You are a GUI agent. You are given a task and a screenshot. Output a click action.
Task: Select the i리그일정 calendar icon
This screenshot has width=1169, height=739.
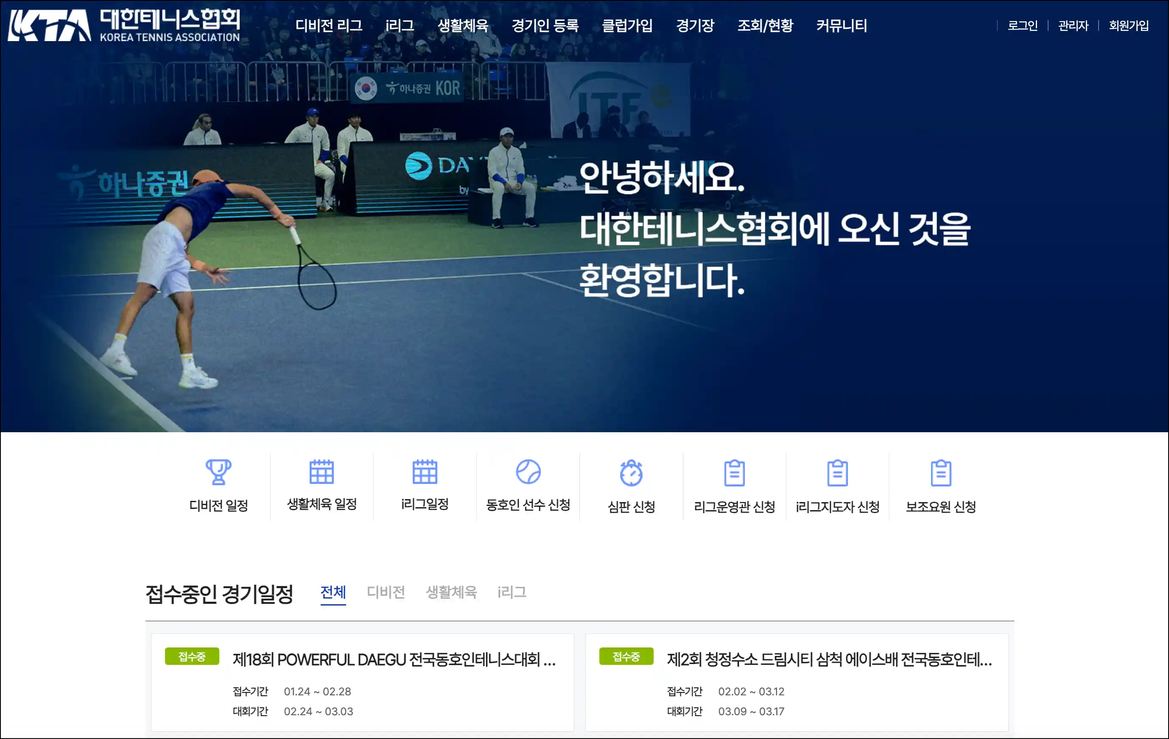click(425, 472)
